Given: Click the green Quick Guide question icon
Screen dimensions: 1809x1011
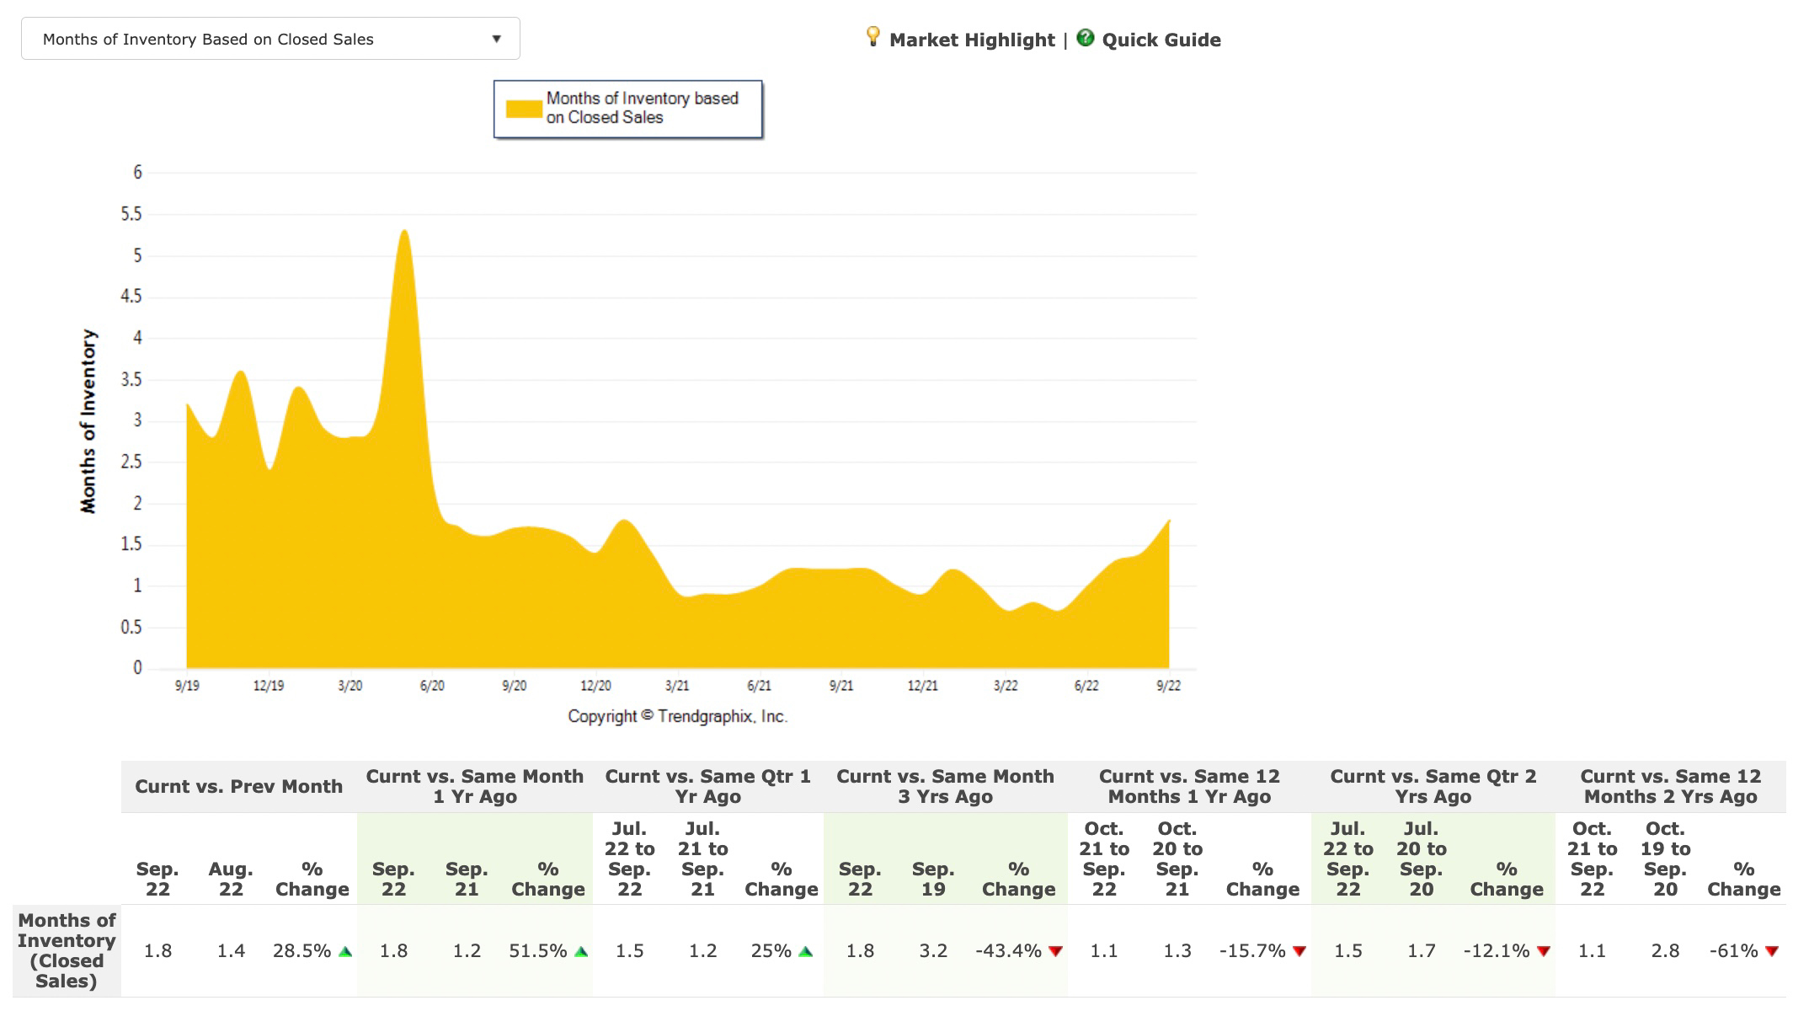Looking at the screenshot, I should 1085,38.
